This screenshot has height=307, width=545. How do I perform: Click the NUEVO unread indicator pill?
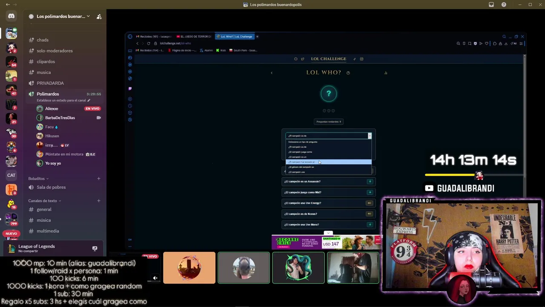[x=11, y=234]
